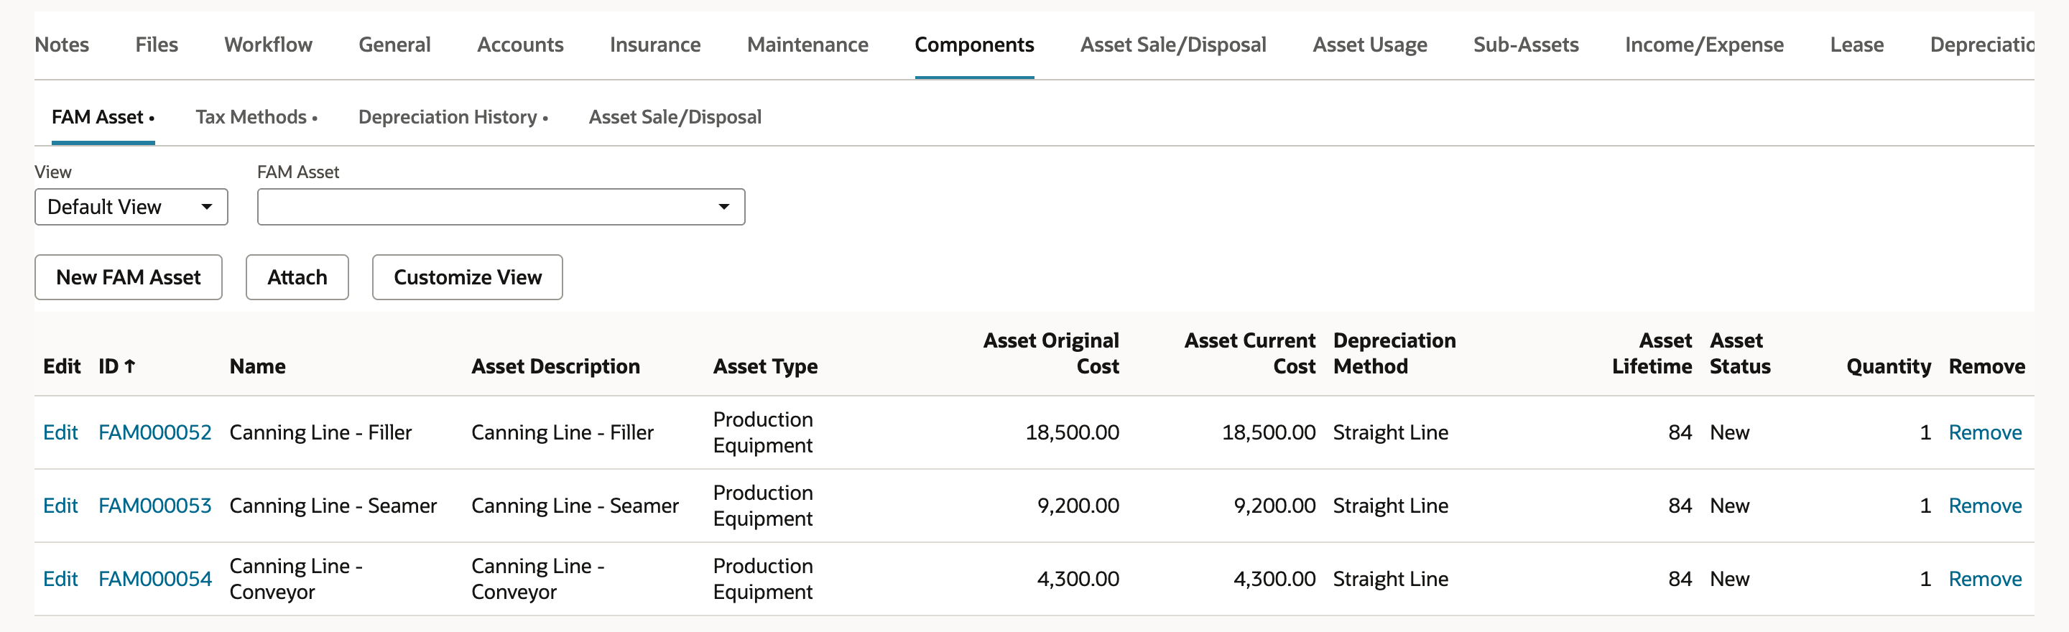Edit the Canning Line - Conveyor row
The width and height of the screenshot is (2069, 632).
click(x=60, y=578)
